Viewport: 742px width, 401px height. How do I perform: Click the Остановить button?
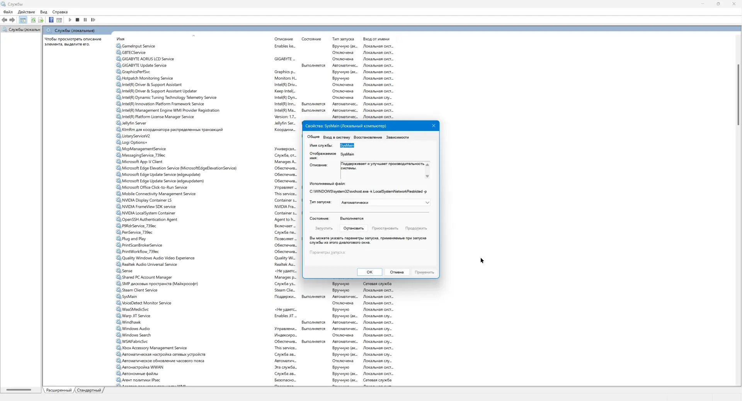pos(353,228)
